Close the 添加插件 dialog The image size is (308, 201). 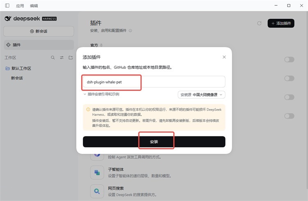(x=224, y=57)
